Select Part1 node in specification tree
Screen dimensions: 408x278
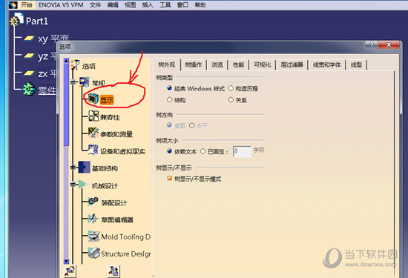click(37, 21)
